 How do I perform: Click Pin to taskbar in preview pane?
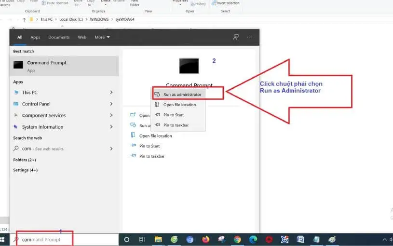(148, 156)
